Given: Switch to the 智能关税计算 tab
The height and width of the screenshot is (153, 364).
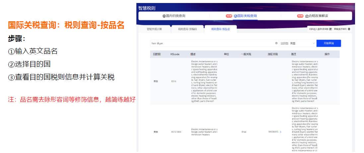Looking at the screenshot, I should coord(154,29).
